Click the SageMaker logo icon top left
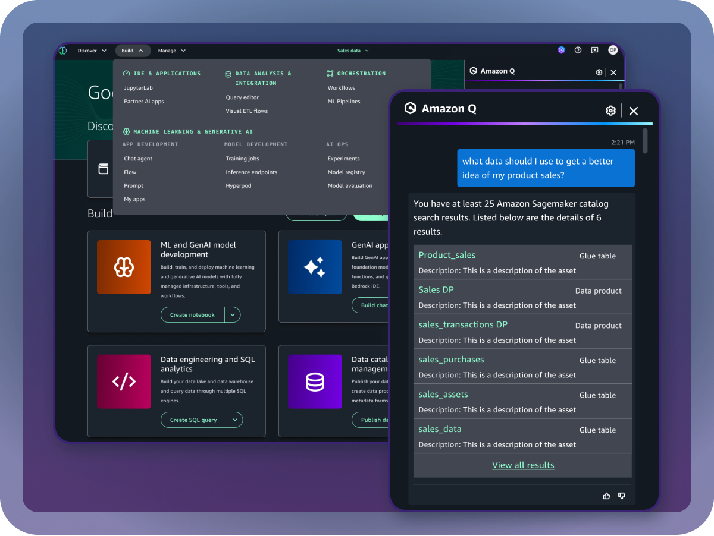This screenshot has width=714, height=536. pyautogui.click(x=62, y=51)
